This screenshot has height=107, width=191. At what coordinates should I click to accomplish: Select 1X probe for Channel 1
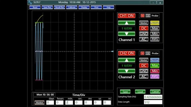pyautogui.click(x=142, y=16)
